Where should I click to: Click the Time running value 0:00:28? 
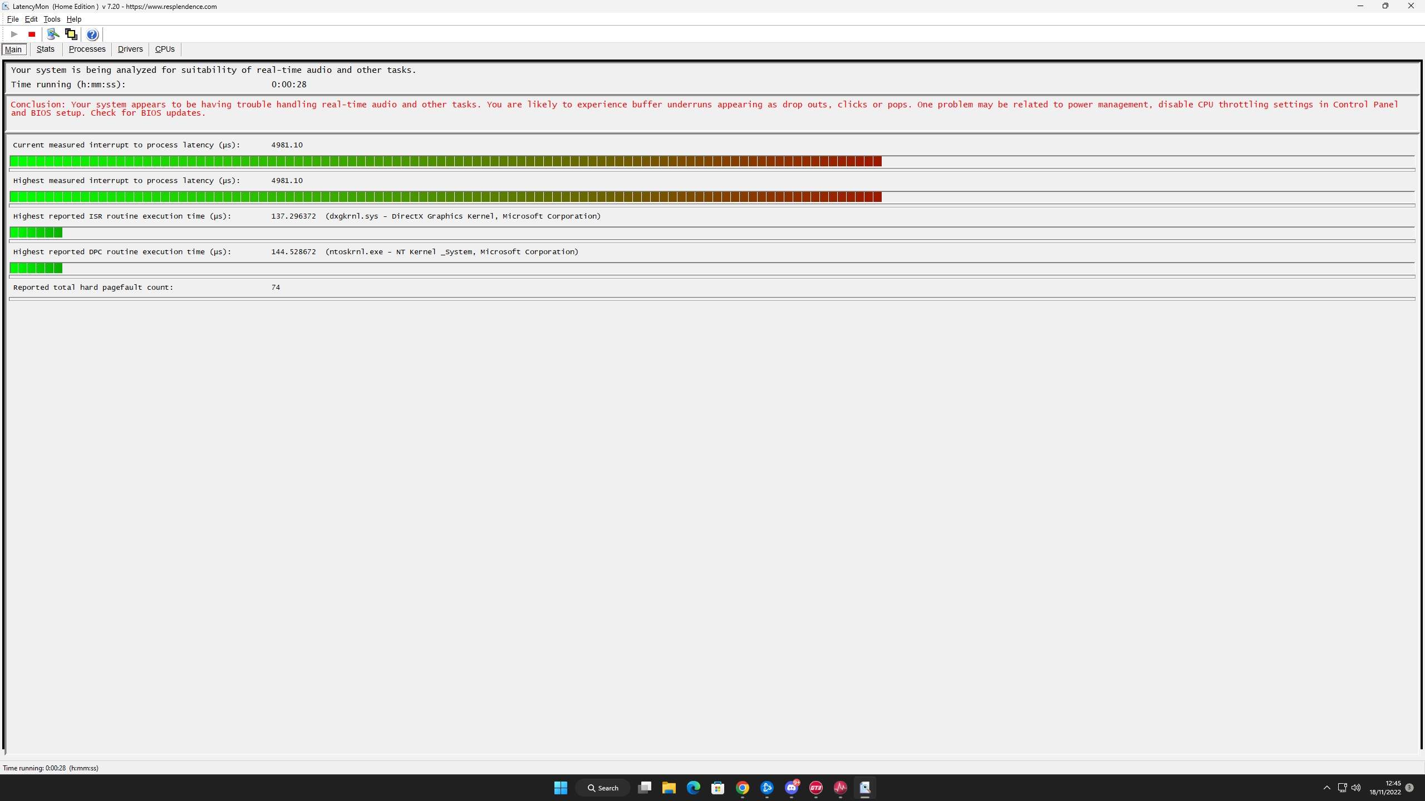click(289, 85)
